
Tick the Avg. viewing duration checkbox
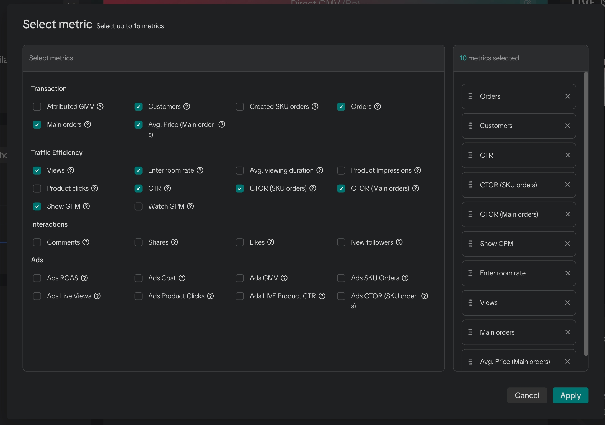tap(240, 170)
